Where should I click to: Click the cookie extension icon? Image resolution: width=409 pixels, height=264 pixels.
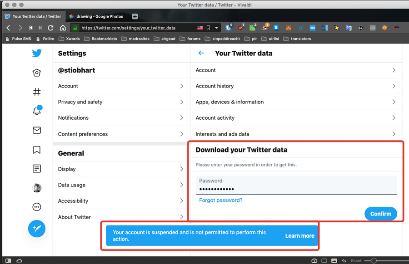pos(385,28)
